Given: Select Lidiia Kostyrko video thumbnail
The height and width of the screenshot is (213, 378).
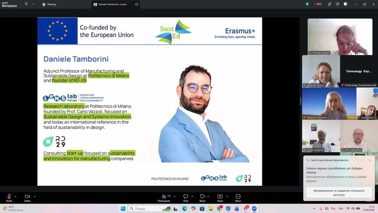Looking at the screenshot, I should click(x=321, y=136).
